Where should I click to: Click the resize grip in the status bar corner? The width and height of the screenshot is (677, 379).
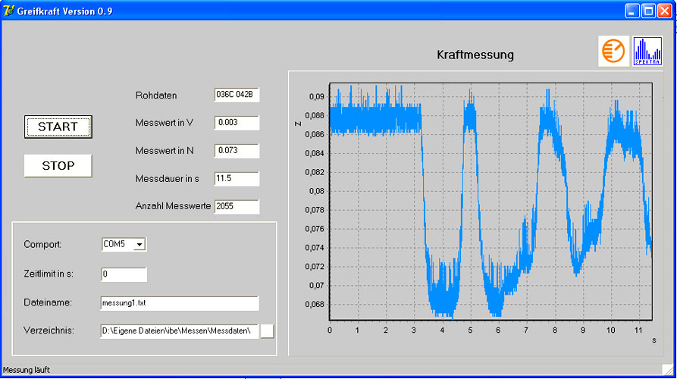click(x=669, y=371)
